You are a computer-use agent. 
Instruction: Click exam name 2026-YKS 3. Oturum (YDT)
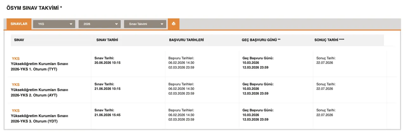pyautogui.click(x=34, y=121)
